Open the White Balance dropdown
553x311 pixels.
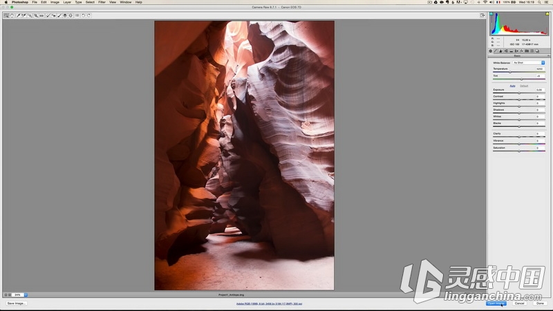click(x=529, y=63)
